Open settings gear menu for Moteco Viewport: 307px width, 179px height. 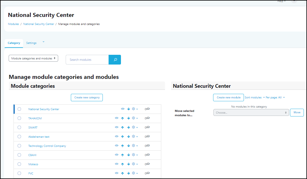tap(135, 164)
